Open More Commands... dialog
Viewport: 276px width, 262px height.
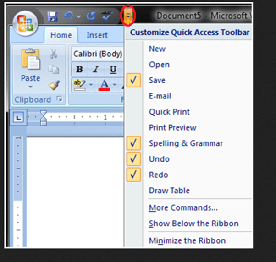[x=188, y=208]
